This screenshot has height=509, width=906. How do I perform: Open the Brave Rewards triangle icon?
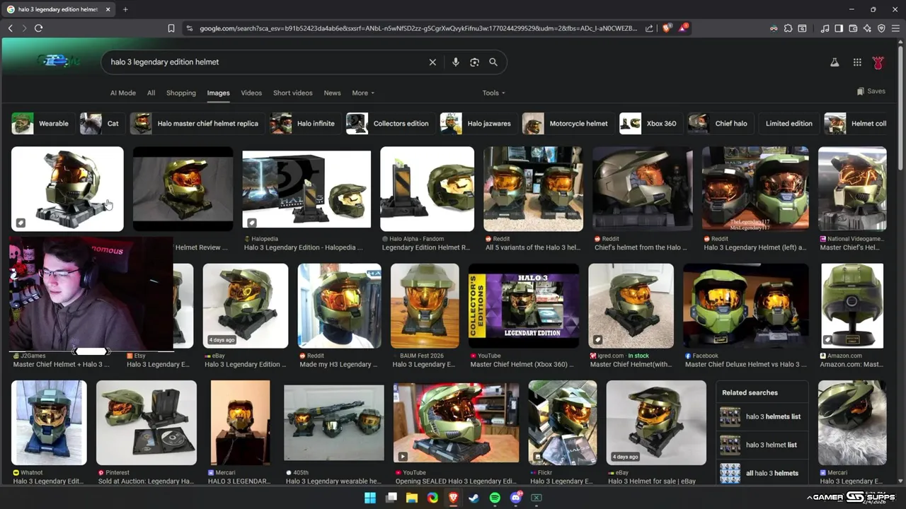(x=683, y=28)
